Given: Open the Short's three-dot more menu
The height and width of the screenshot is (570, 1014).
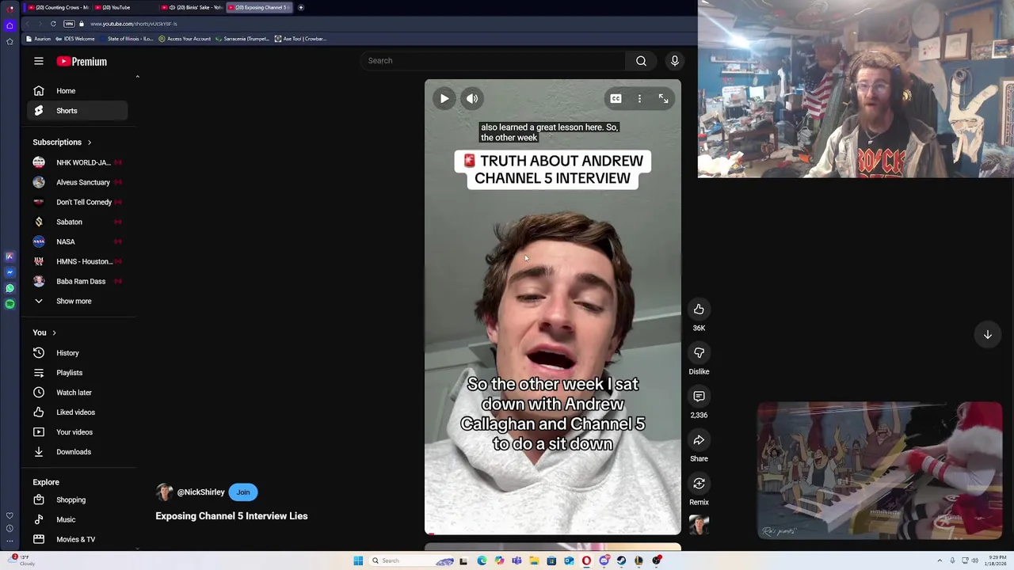Looking at the screenshot, I should 639,99.
